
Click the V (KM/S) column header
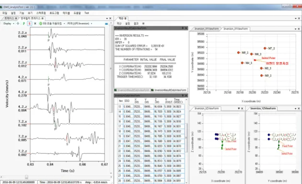click(x=168, y=101)
